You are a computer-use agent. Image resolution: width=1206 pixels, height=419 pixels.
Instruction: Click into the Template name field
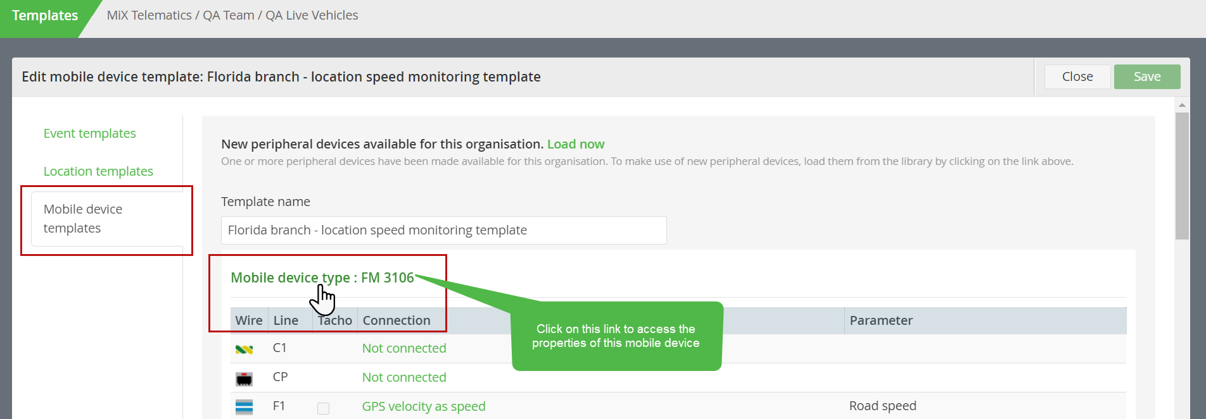(x=443, y=230)
